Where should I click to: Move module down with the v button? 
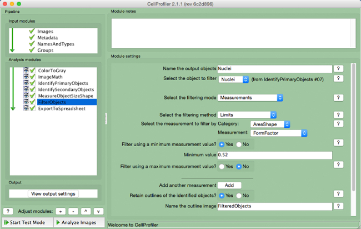coord(98,211)
